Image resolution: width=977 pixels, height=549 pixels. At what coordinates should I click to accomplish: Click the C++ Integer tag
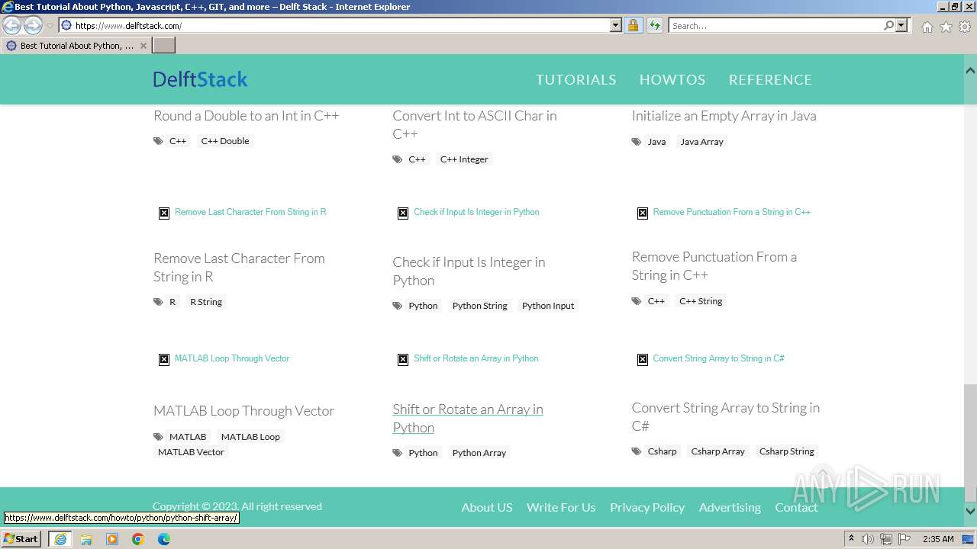click(464, 159)
